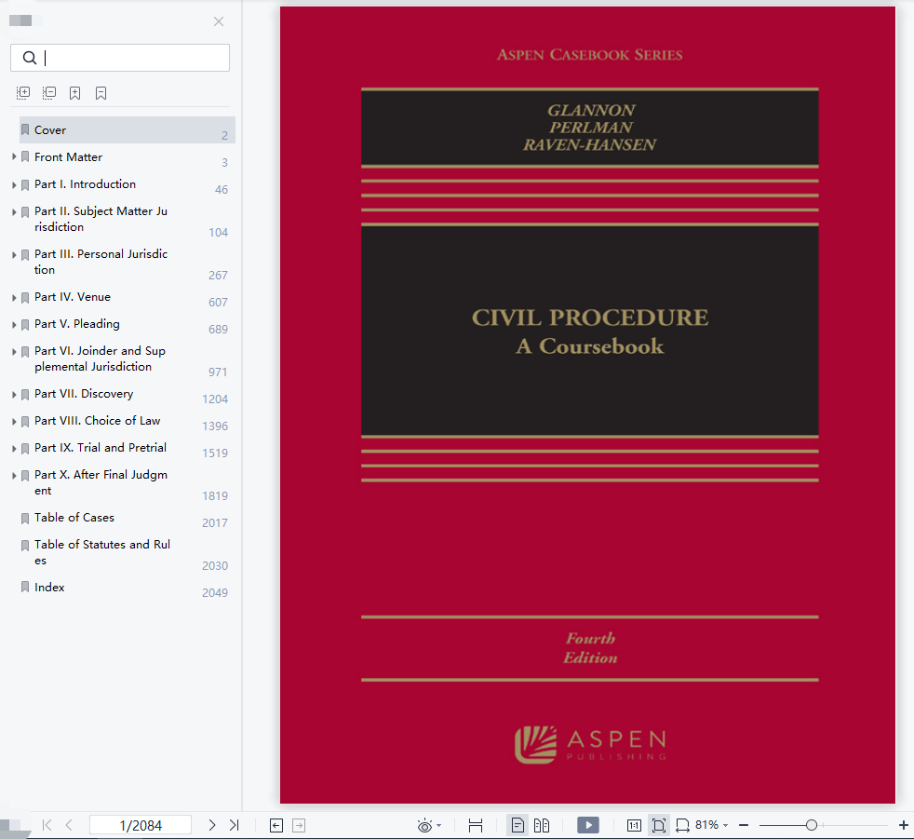Go to the first page

[47, 825]
